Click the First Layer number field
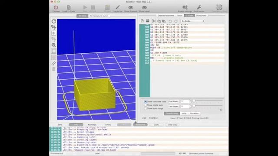 click(185, 101)
